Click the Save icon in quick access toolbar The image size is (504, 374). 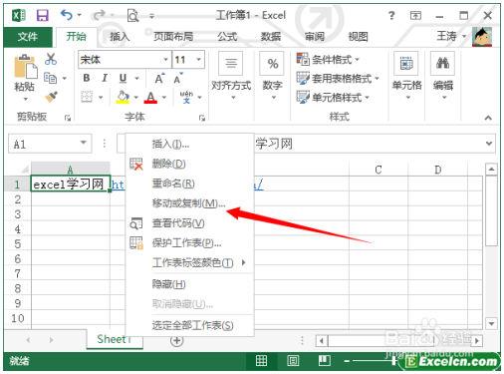(42, 15)
